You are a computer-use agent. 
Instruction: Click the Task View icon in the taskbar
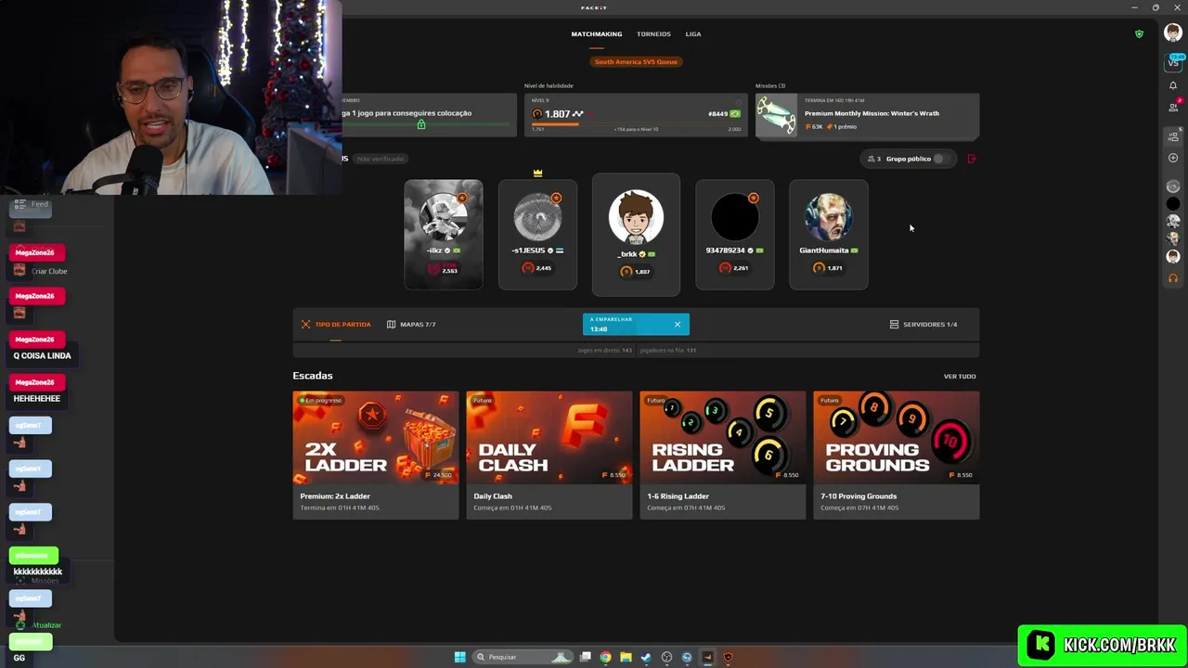click(585, 657)
